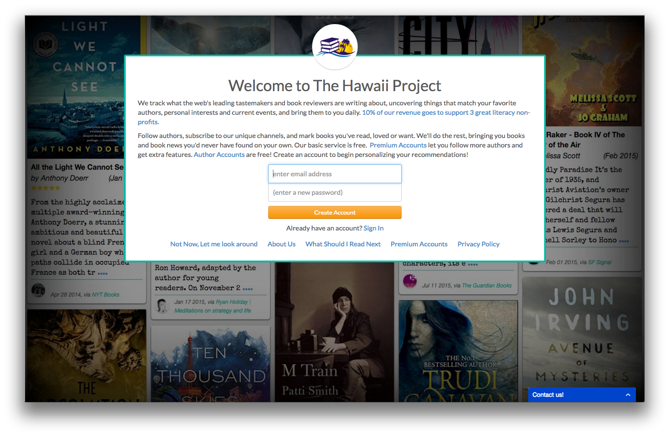
Task: Go to What Should I Read Next
Action: coord(343,244)
